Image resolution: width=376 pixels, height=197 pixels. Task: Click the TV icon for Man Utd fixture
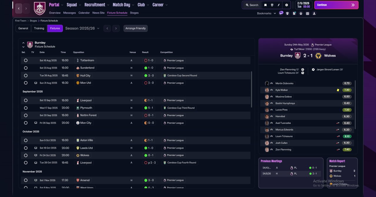click(36, 83)
